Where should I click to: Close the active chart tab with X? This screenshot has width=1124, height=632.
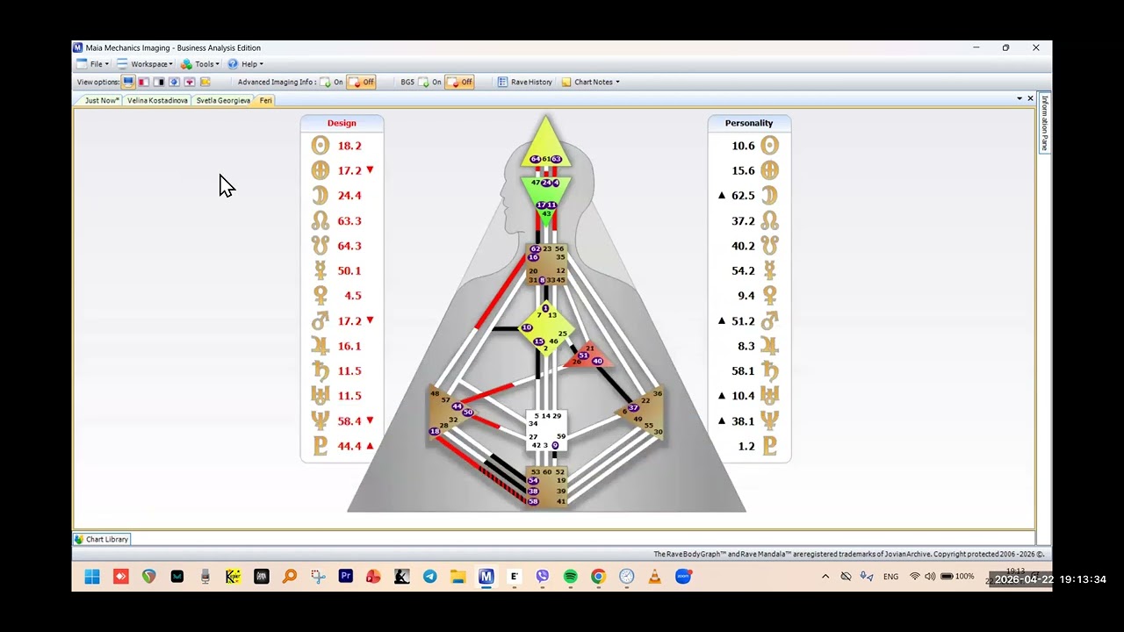(1030, 98)
